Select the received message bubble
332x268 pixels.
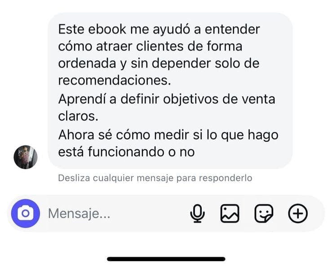(x=170, y=91)
